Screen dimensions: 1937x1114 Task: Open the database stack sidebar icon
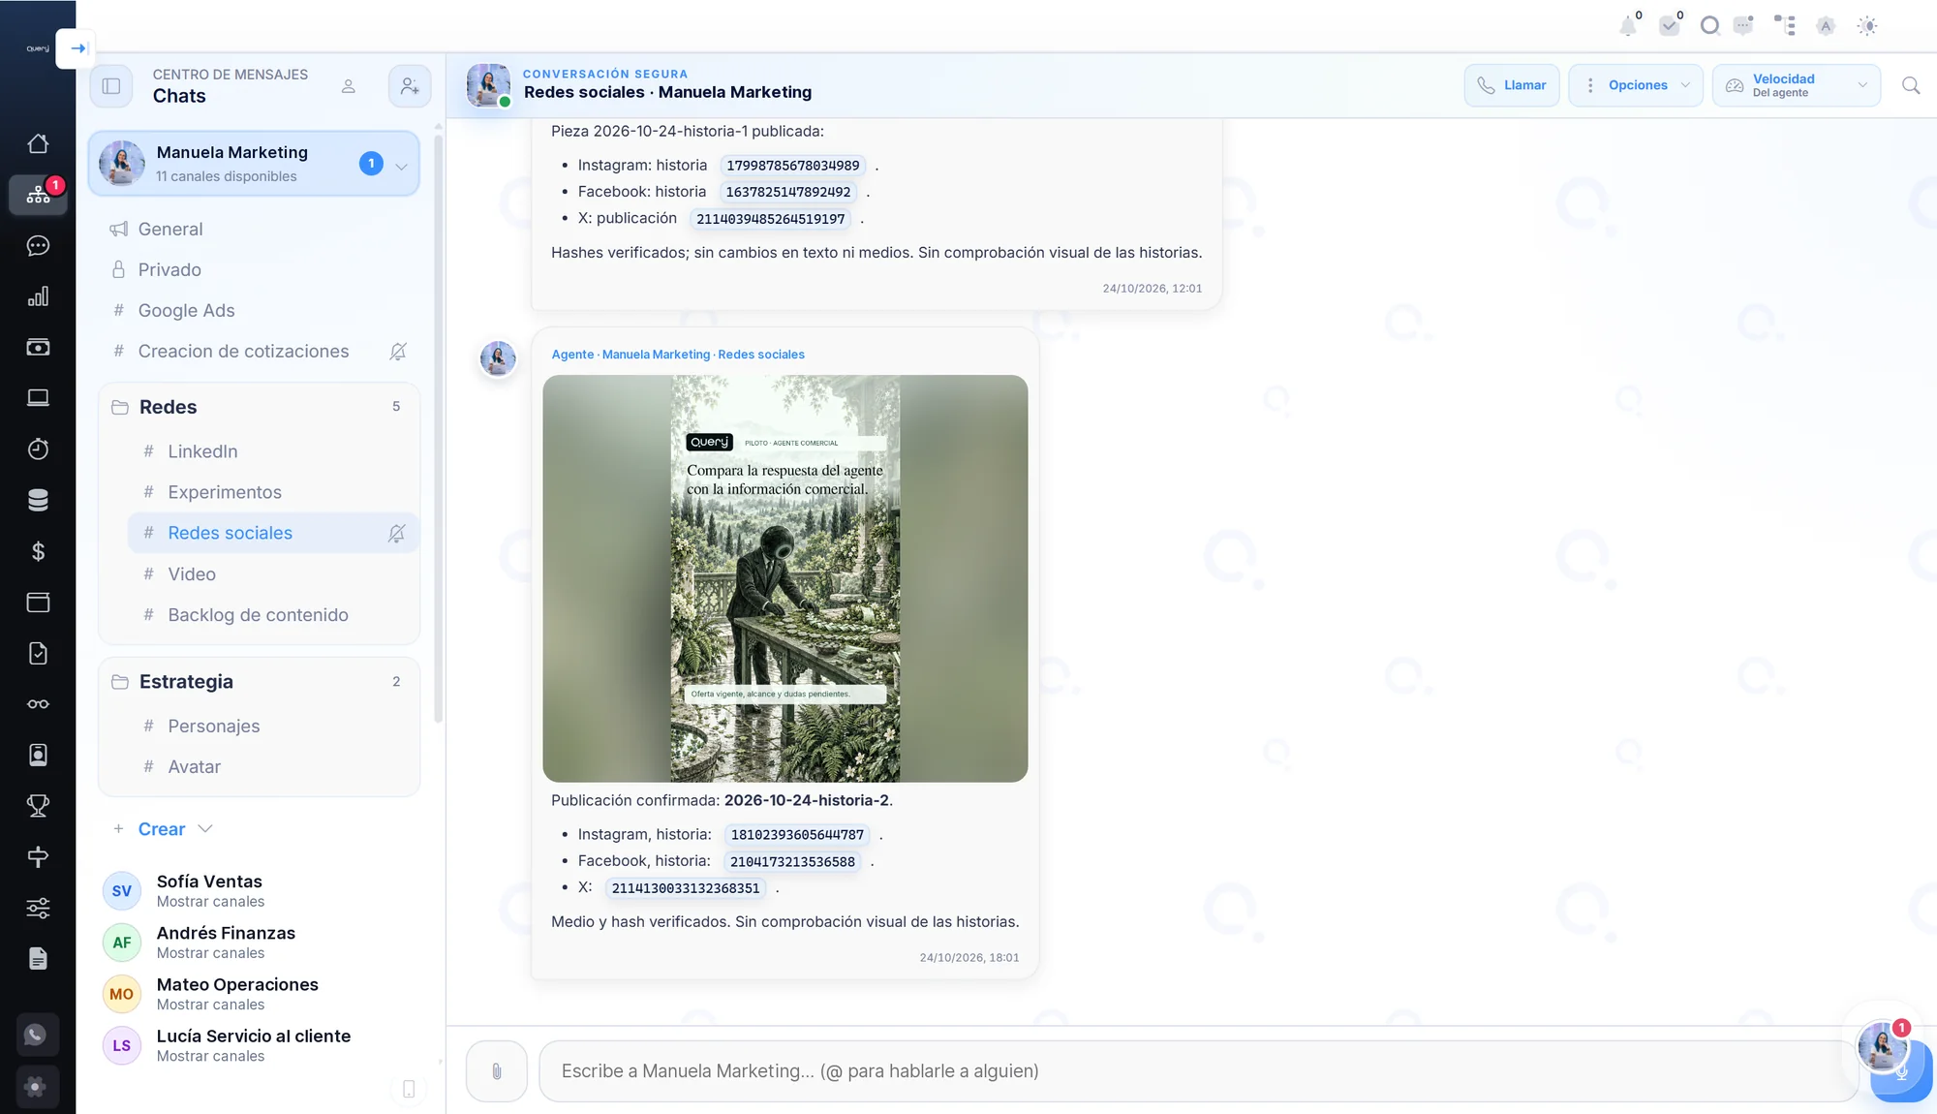38,500
